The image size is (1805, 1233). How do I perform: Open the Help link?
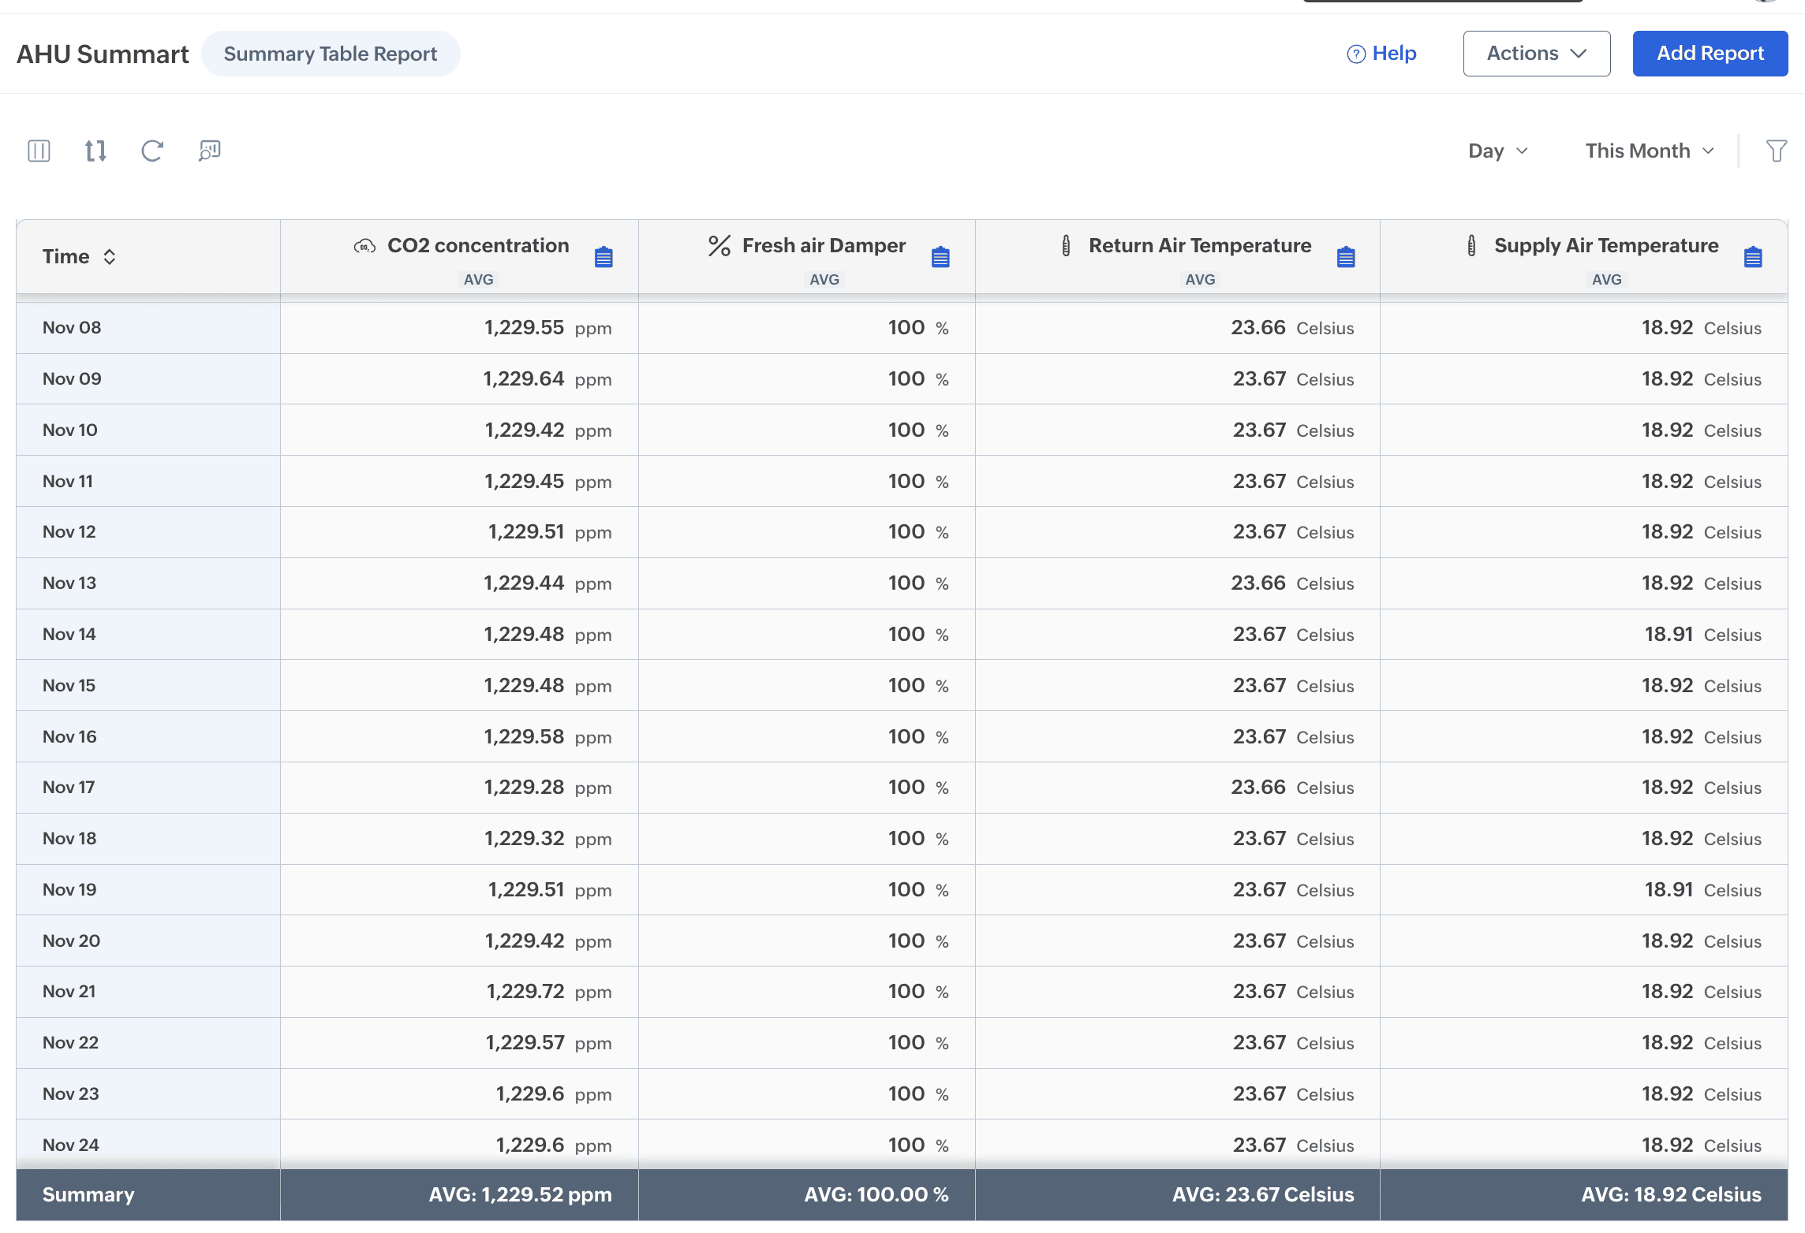pyautogui.click(x=1381, y=54)
